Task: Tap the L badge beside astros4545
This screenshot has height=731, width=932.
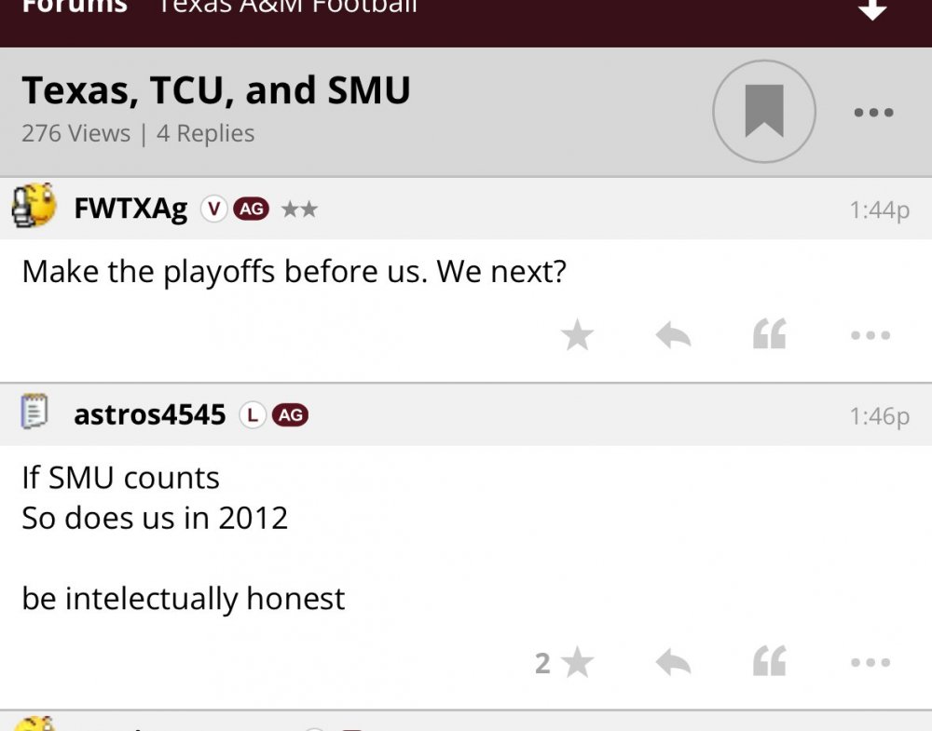Action: point(253,415)
